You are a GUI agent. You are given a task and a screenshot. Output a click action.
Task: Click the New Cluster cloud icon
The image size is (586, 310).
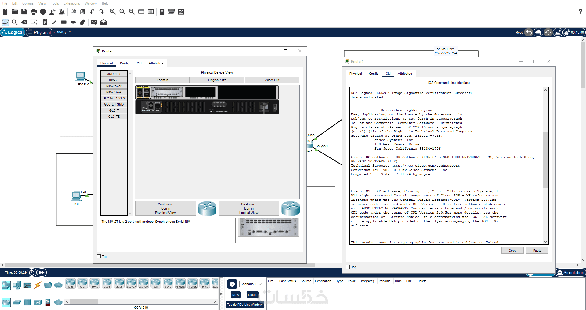coord(538,32)
